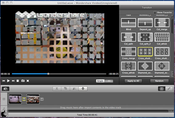
Task: Open the media import button
Action: click(x=6, y=89)
